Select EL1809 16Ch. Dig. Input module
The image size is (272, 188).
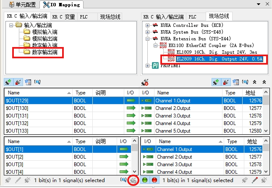pos(217,52)
